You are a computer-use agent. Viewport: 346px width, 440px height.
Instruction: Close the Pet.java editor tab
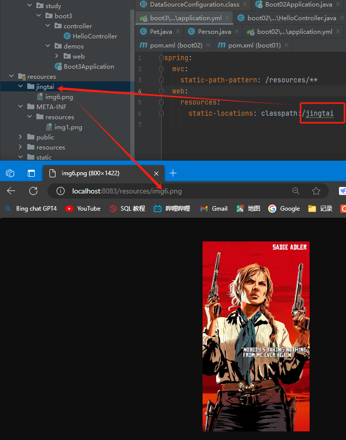[x=178, y=32]
